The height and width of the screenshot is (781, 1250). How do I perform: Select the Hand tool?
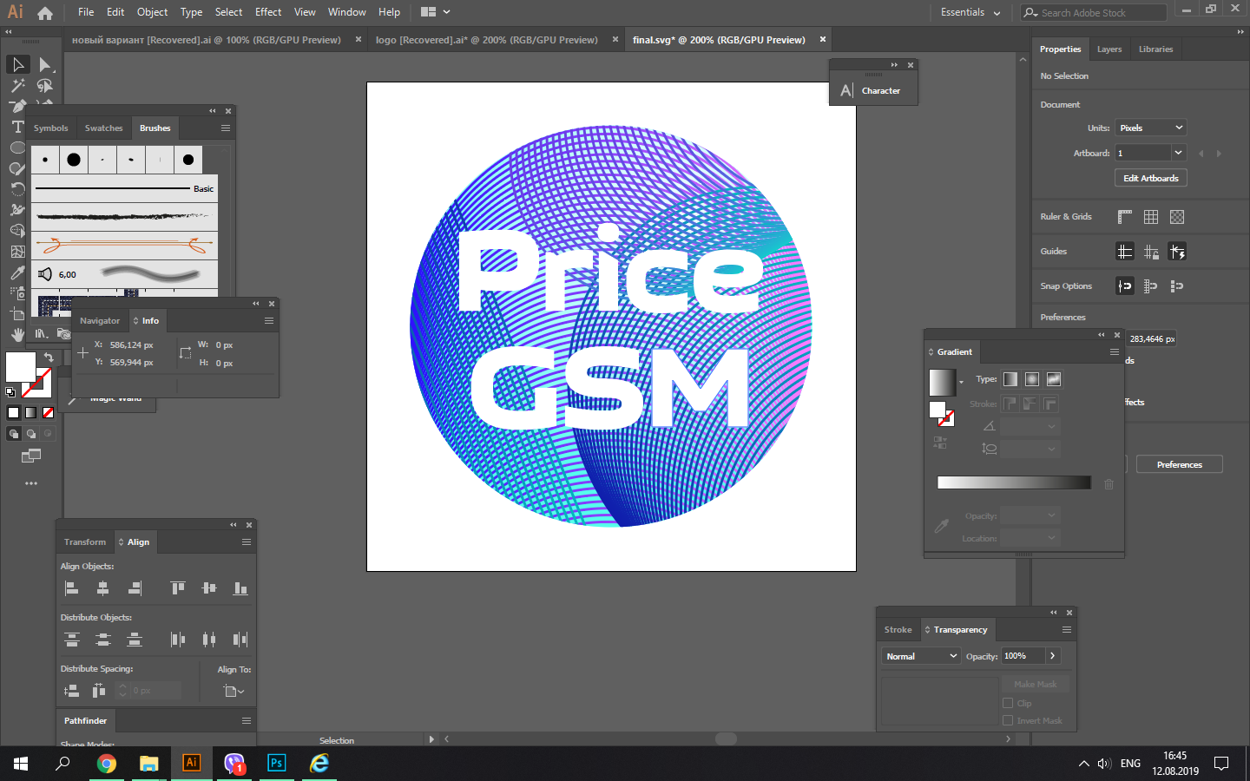click(17, 335)
